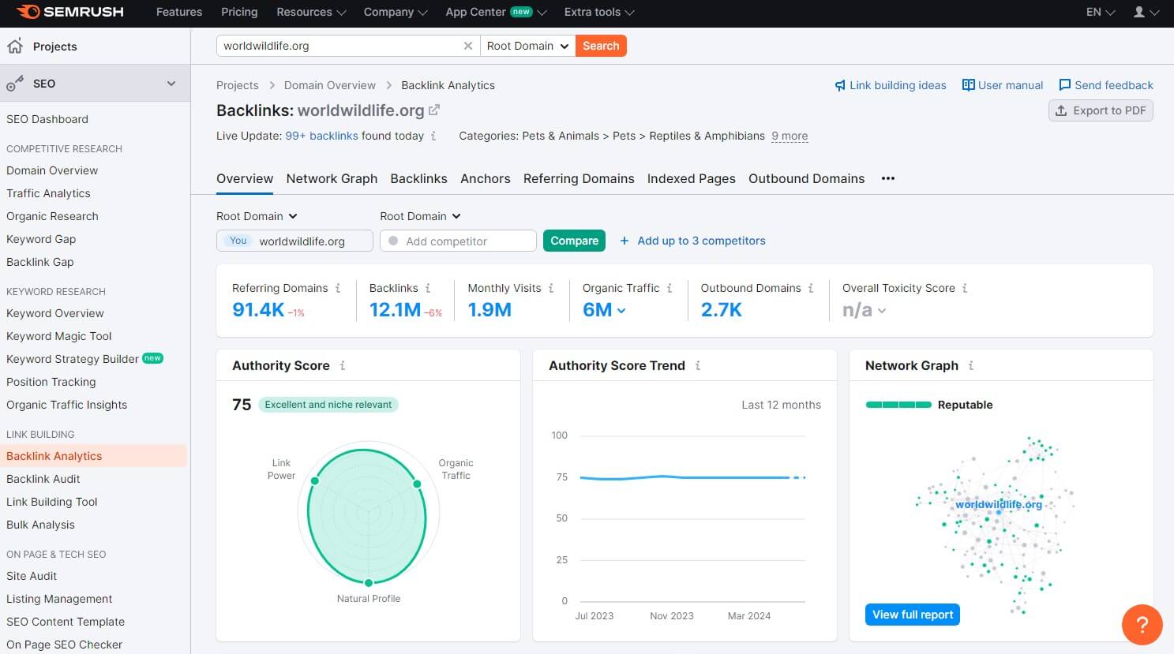
Task: Click the Organic Traffic info icon
Action: coord(670,288)
